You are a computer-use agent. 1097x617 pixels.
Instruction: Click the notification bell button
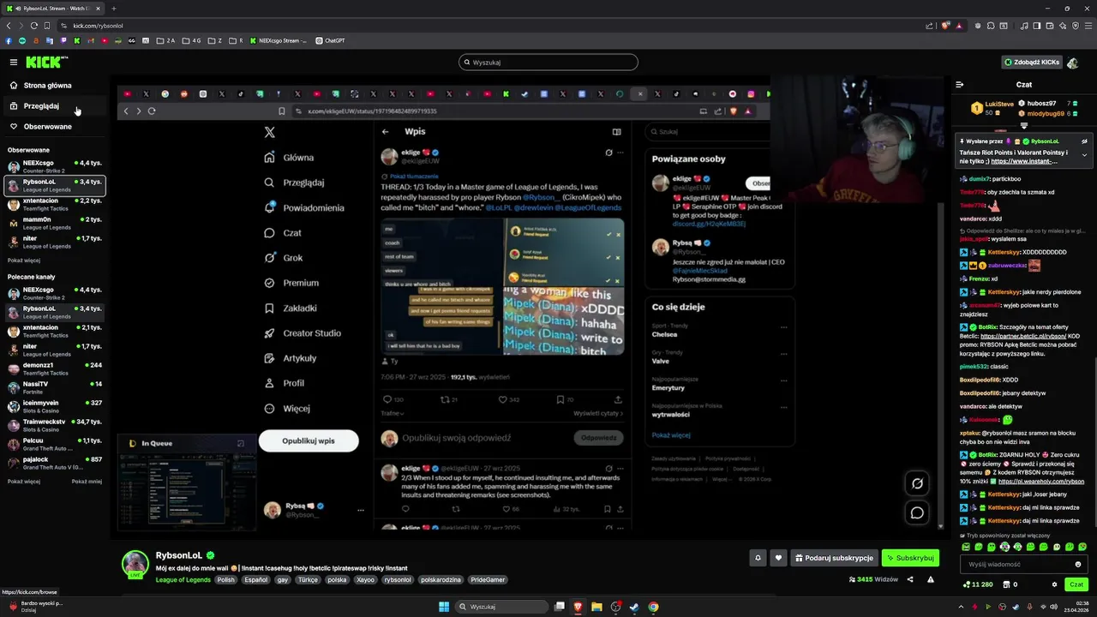click(x=758, y=558)
